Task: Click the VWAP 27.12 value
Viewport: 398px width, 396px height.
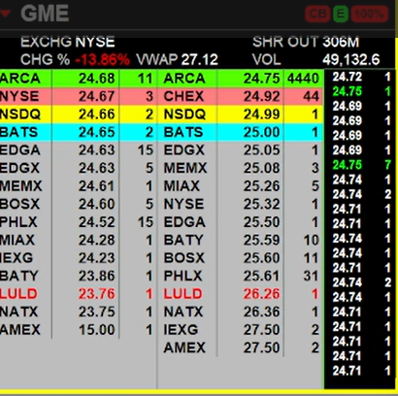Action: coord(178,60)
